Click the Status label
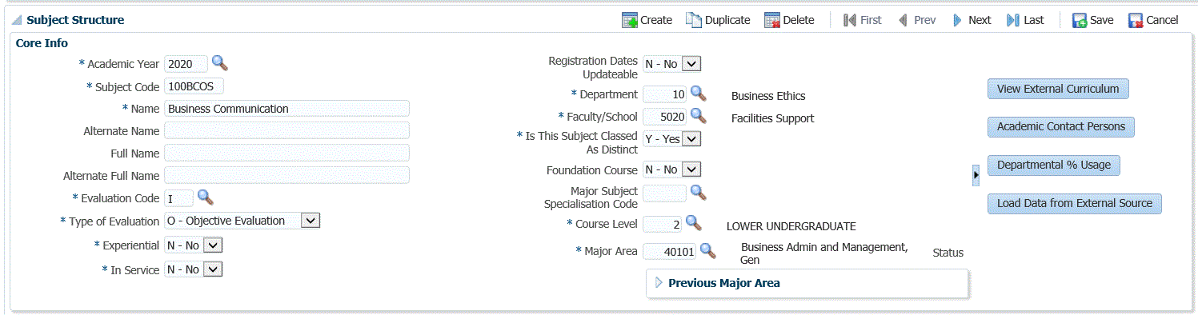Screen dimensions: 1198x315 (948, 253)
